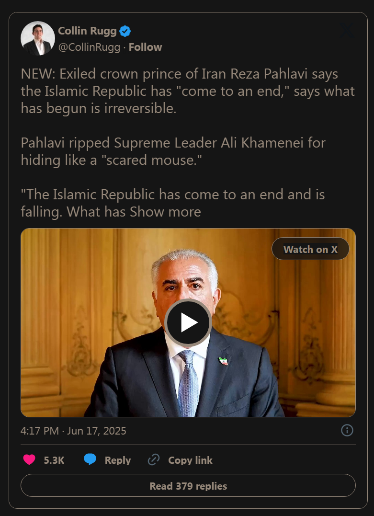374x516 pixels.
Task: Click the chain link icon
Action: coord(154,460)
